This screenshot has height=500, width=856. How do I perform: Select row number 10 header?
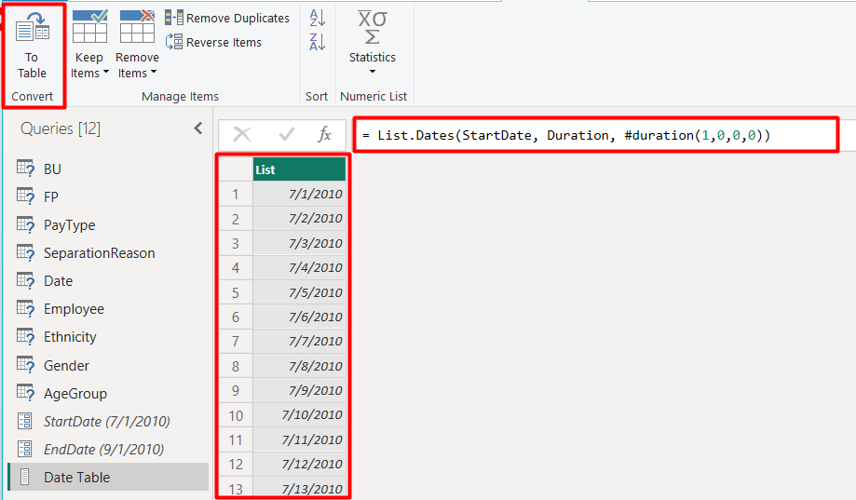[236, 415]
